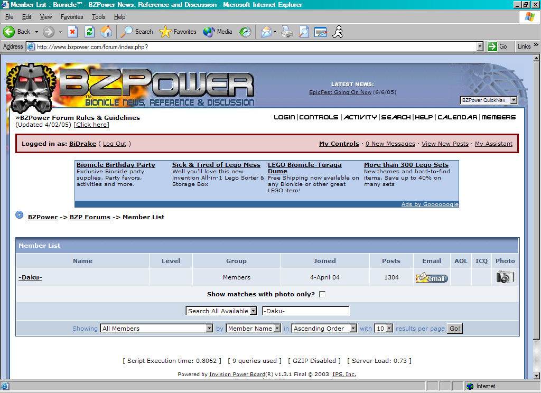Image resolution: width=541 pixels, height=393 pixels.
Task: Open the Search pane in toolbar
Action: pos(137,32)
